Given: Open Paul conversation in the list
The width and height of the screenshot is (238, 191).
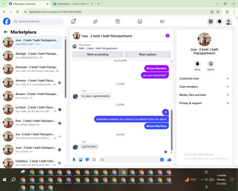Looking at the screenshot, I should (32, 123).
